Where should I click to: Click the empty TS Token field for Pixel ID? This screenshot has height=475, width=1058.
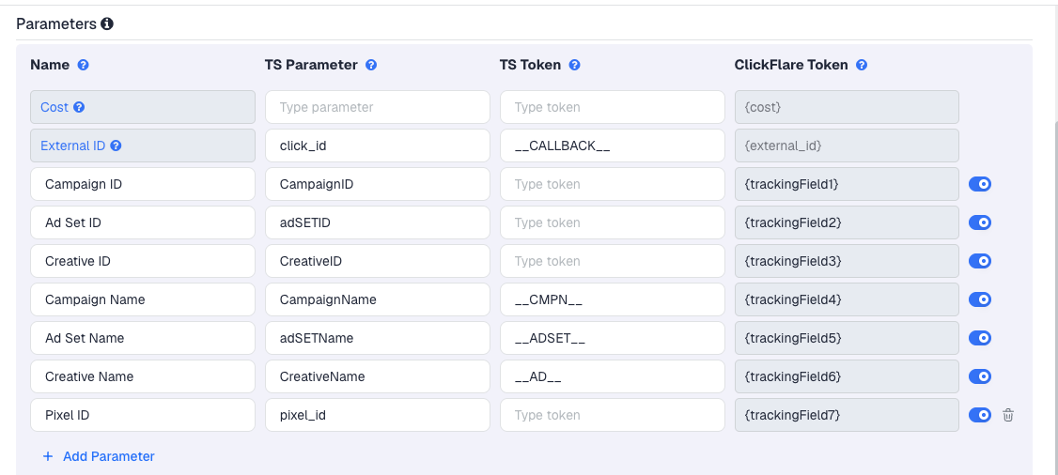tap(613, 415)
